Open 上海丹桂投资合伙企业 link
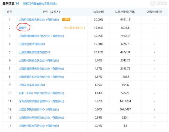169x132 pixels. coord(39,60)
